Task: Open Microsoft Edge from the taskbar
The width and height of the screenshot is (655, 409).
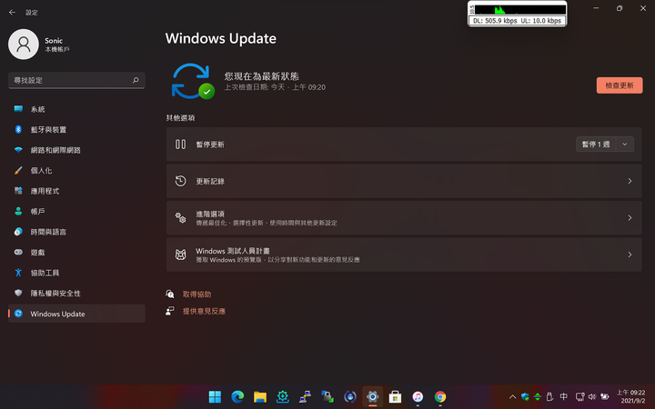Action: click(x=237, y=396)
